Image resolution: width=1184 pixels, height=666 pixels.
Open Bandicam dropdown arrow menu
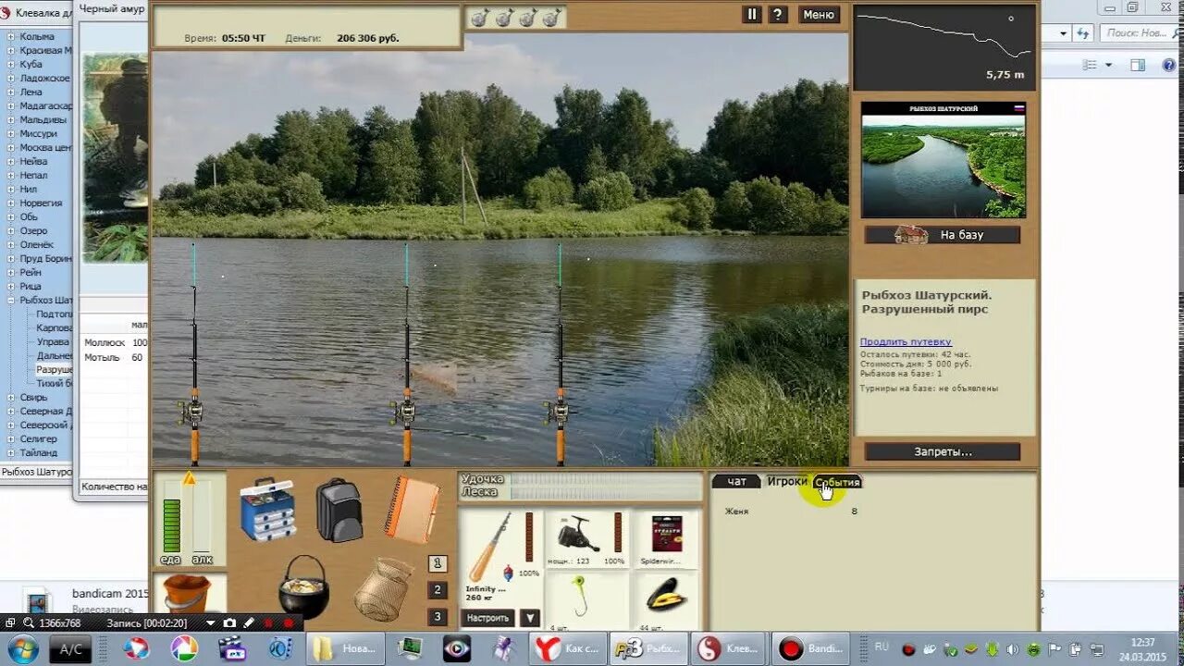[211, 623]
